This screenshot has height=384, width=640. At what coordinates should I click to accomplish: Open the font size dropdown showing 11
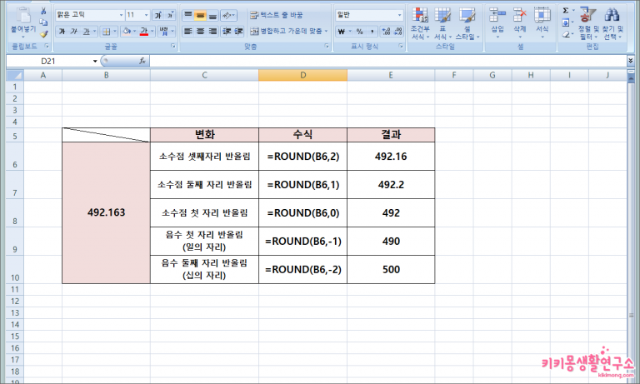pyautogui.click(x=146, y=16)
